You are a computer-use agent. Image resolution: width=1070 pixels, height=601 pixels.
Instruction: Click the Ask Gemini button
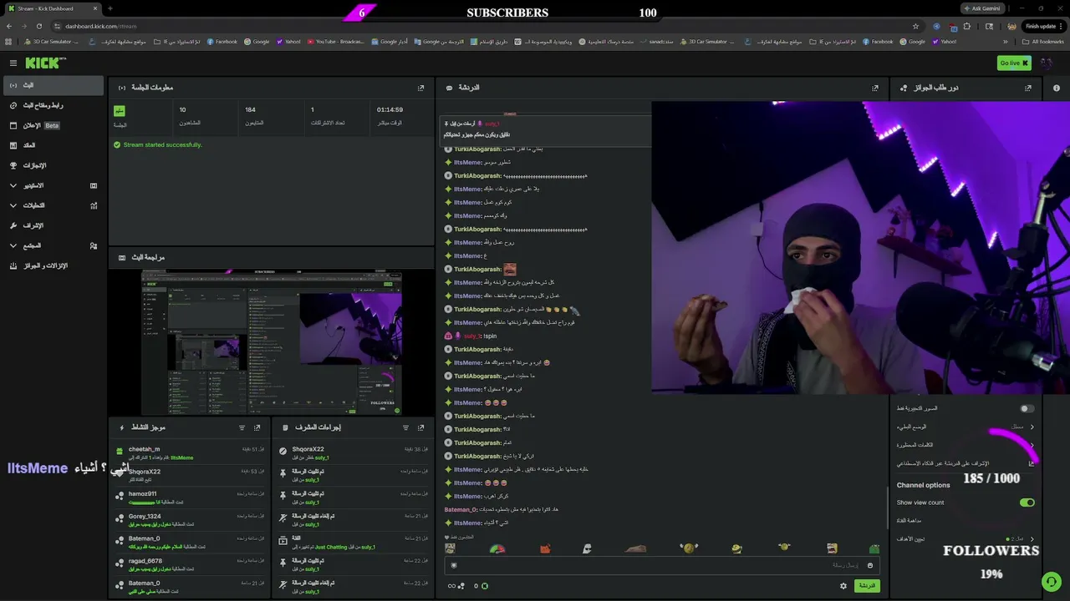[981, 8]
